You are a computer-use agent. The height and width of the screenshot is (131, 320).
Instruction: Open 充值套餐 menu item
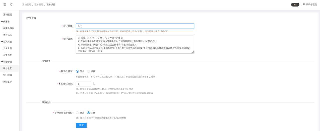8,48
